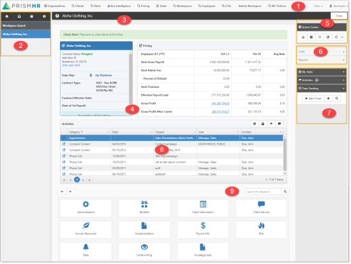Screen dimensions: 351x264
Task: Open the Administrative gear tile
Action: coord(86,208)
